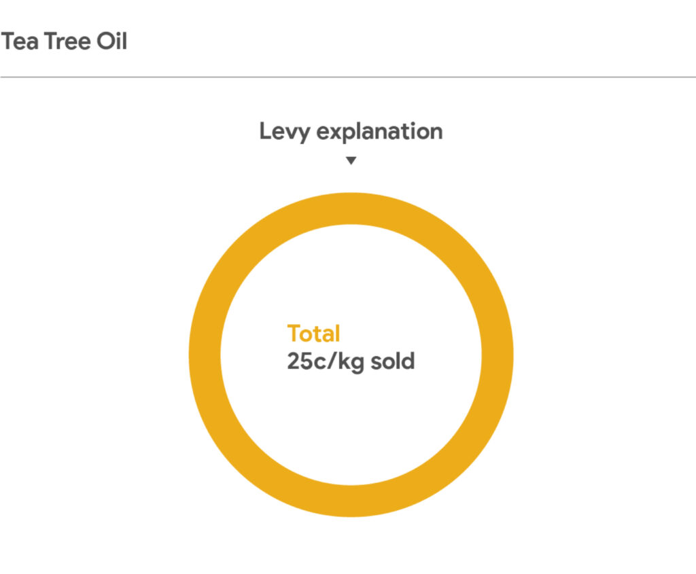
Task: Click the white area above "Total" inside the ring
Action: pyautogui.click(x=351, y=279)
